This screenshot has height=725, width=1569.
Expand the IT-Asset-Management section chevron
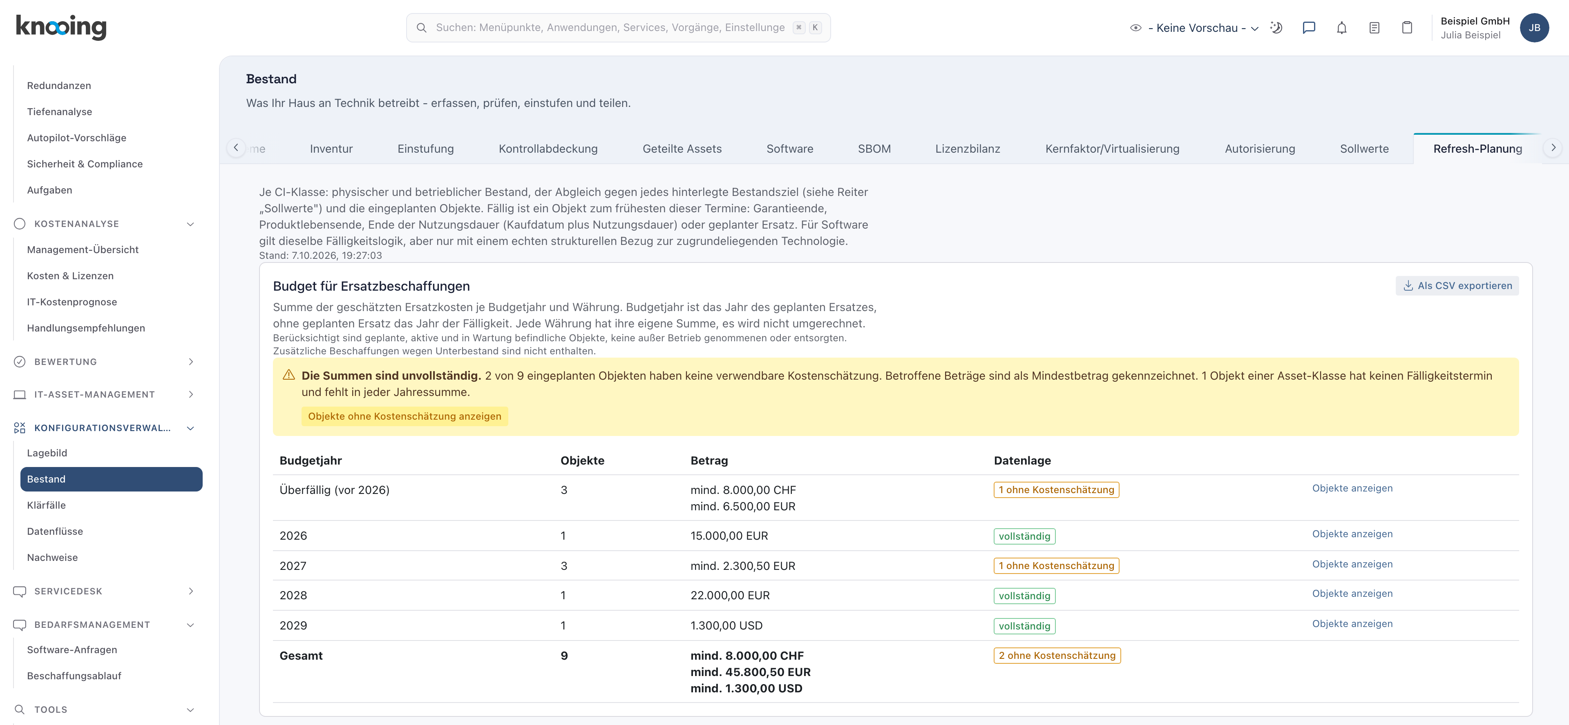(191, 395)
